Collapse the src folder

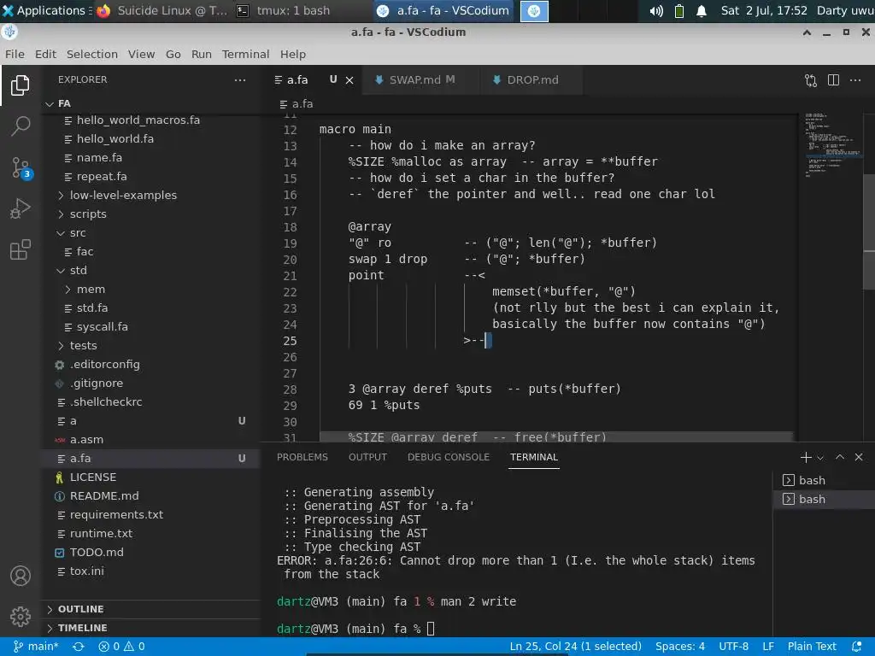tap(150, 232)
